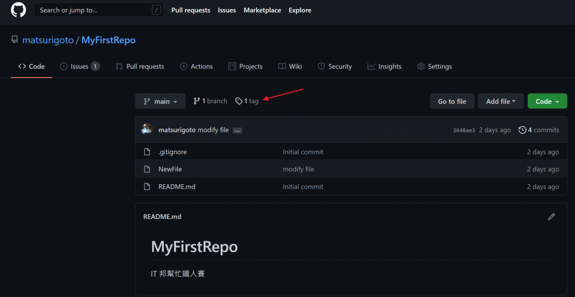Open commit hash 2648ae3

coord(464,130)
